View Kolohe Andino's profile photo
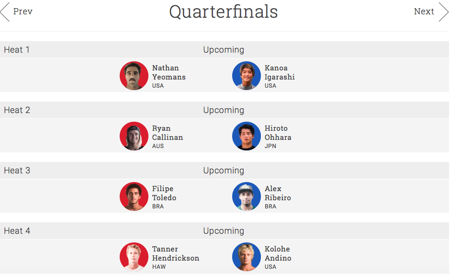Viewport: 450px width, 275px height. pos(247,257)
